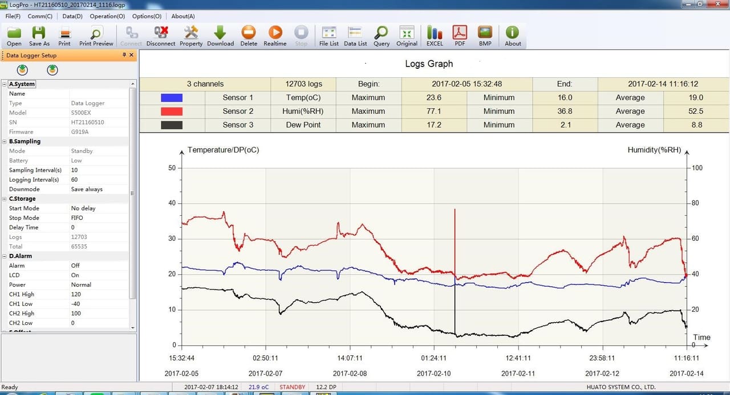
Task: Export the graph as PDF
Action: pyautogui.click(x=460, y=36)
